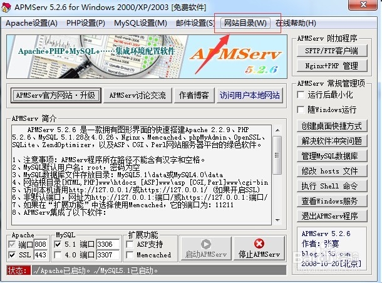Click the 停止APMServ stop button
The width and height of the screenshot is (382, 283).
pos(259,248)
